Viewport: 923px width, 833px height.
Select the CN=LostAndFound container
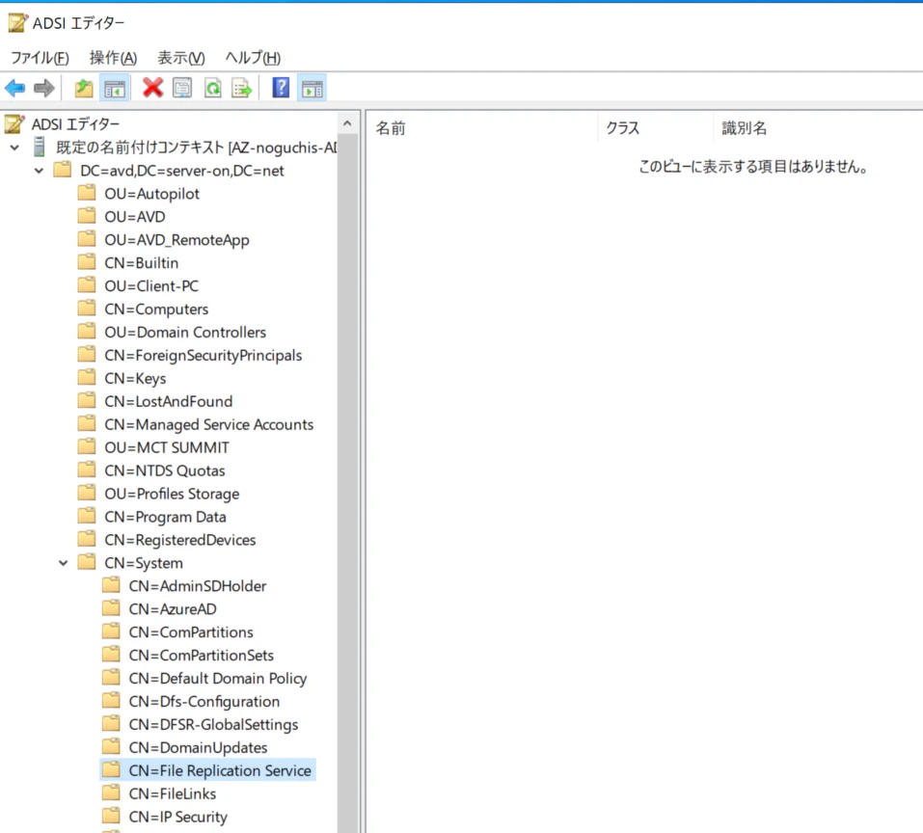(169, 401)
